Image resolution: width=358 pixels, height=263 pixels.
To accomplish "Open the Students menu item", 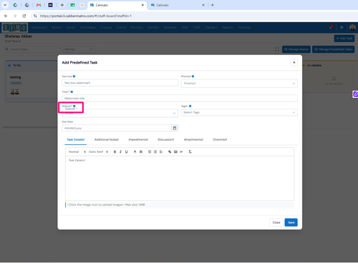I will tap(170, 27).
